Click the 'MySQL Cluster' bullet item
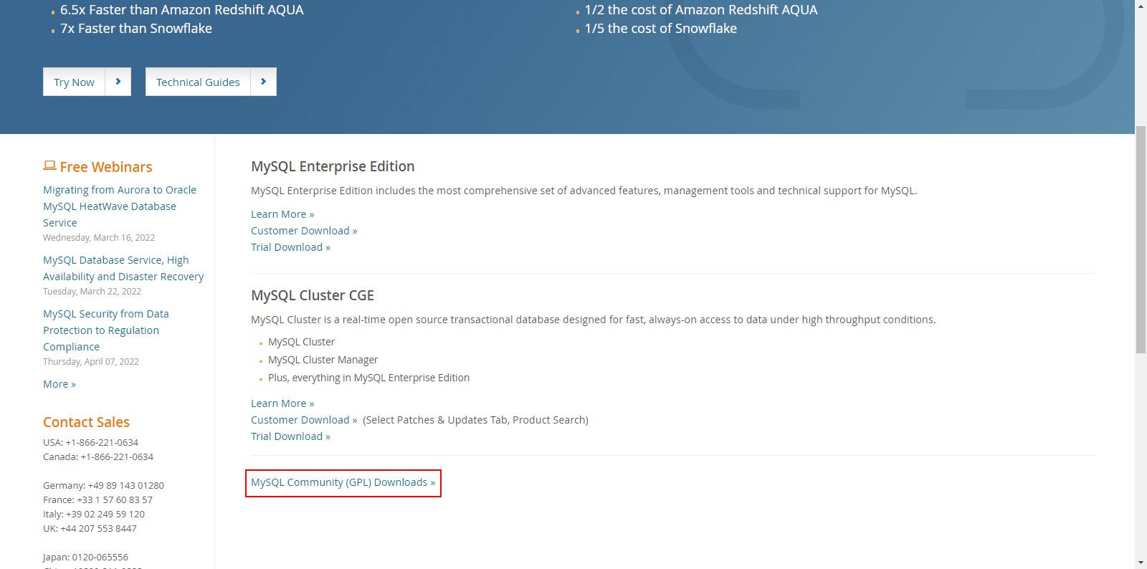 301,342
